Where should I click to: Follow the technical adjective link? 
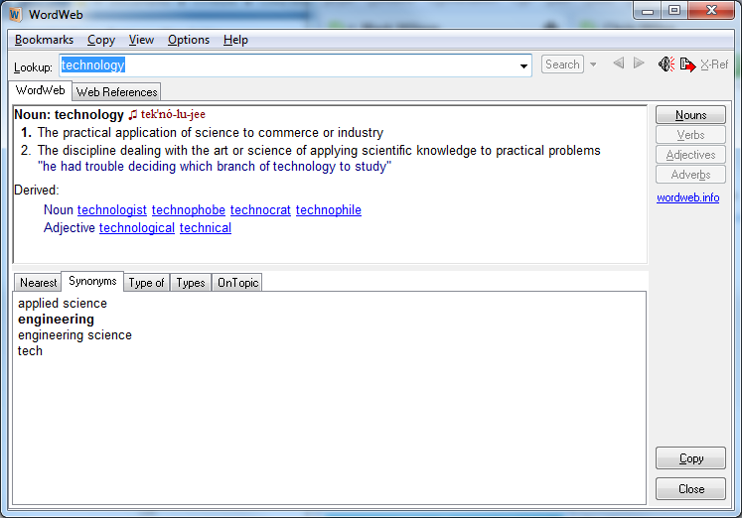tap(206, 228)
